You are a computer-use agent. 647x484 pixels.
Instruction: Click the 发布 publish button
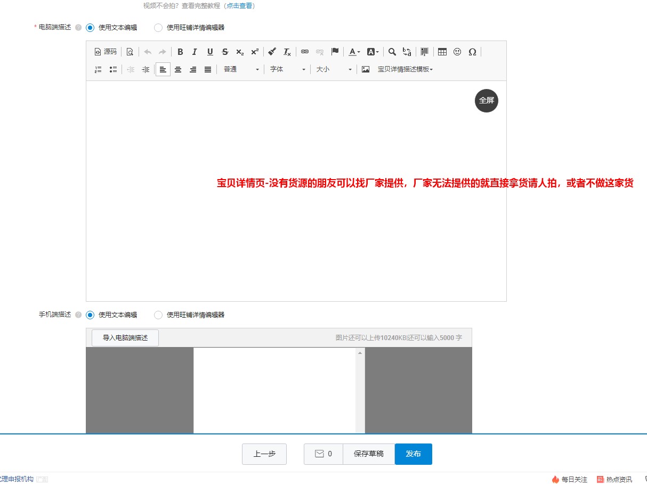point(414,454)
